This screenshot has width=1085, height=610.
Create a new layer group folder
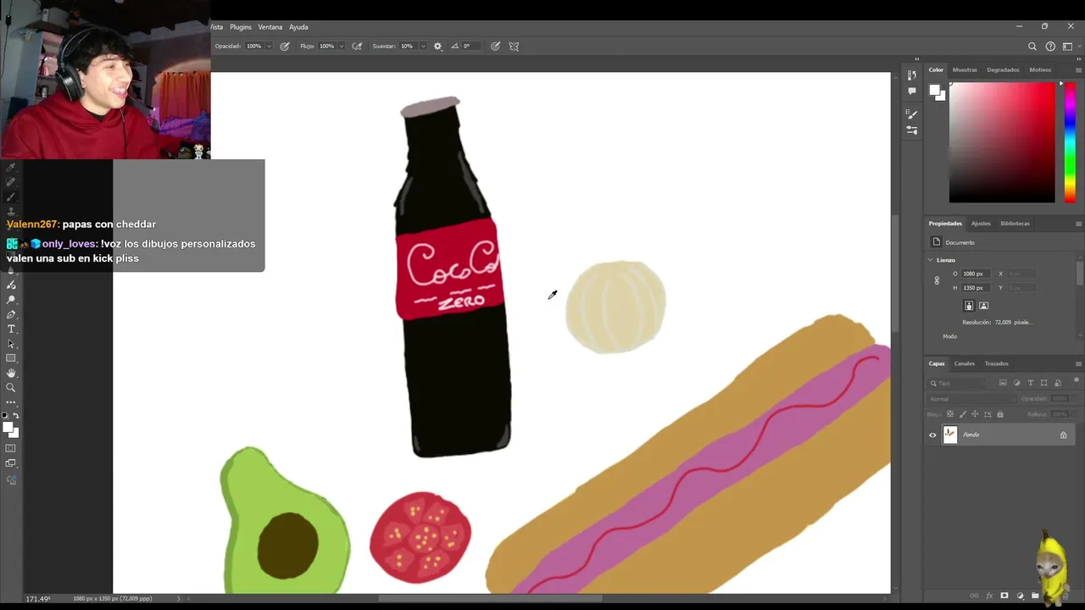[1035, 596]
